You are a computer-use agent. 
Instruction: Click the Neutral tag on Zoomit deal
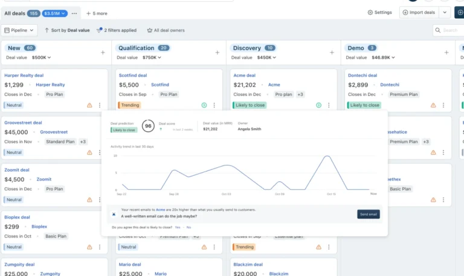(13, 200)
